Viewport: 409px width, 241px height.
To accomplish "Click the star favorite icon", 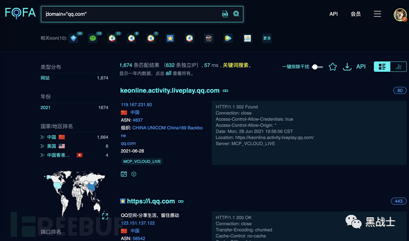I will tap(333, 67).
